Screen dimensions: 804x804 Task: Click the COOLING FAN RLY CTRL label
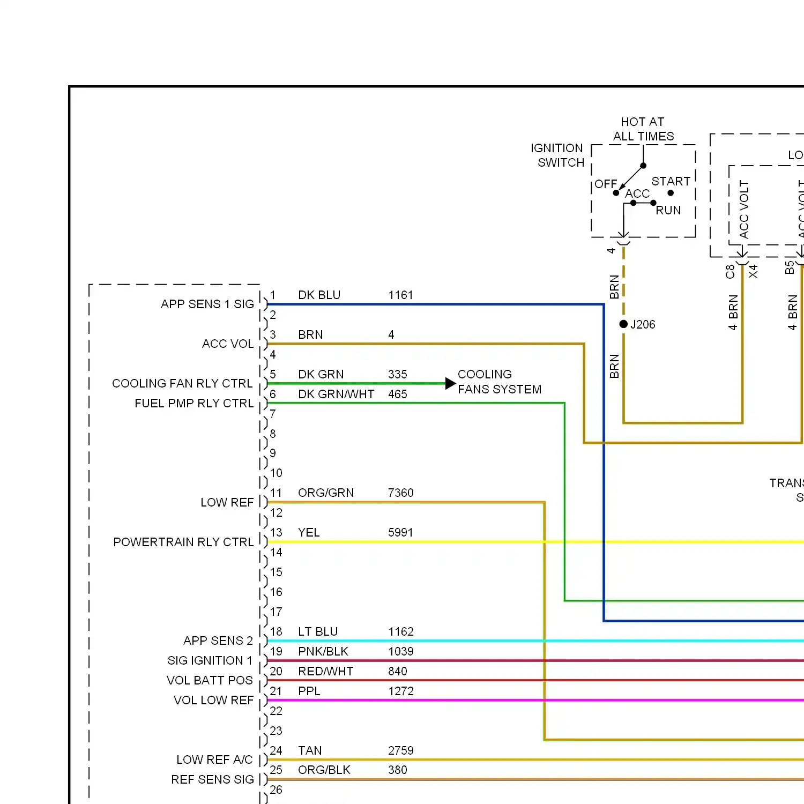pos(182,383)
